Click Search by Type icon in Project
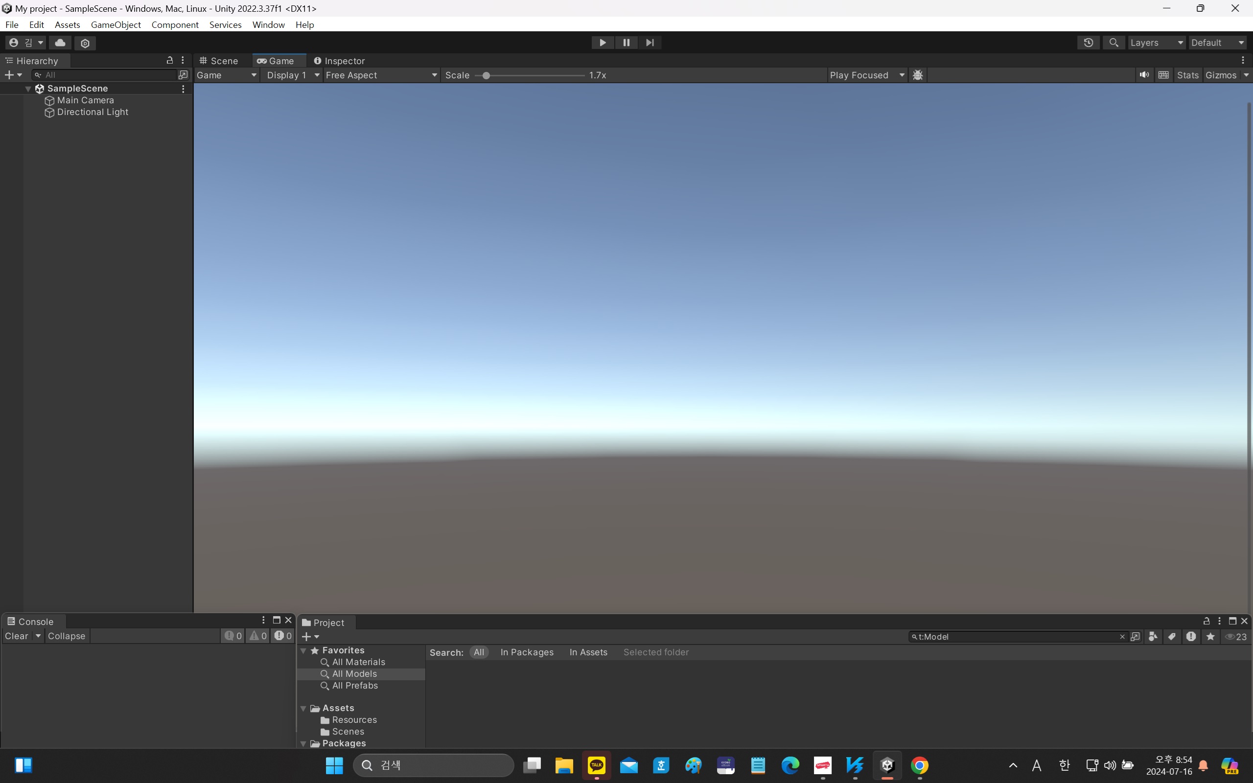The image size is (1253, 783). click(1153, 637)
